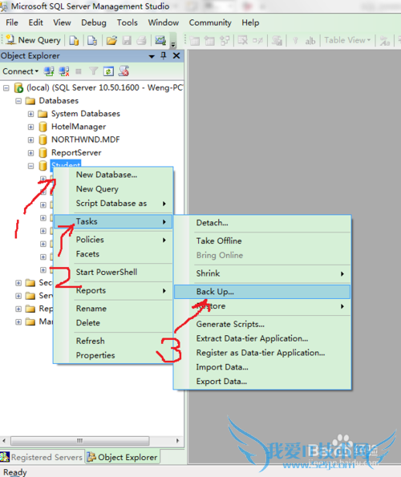This screenshot has height=477, width=401.
Task: Select the HotelManager database
Action: 79,127
